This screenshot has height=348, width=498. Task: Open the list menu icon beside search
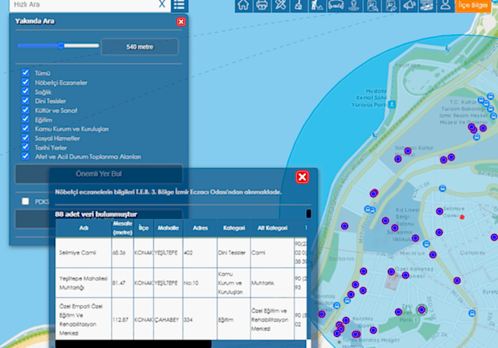pos(179,5)
